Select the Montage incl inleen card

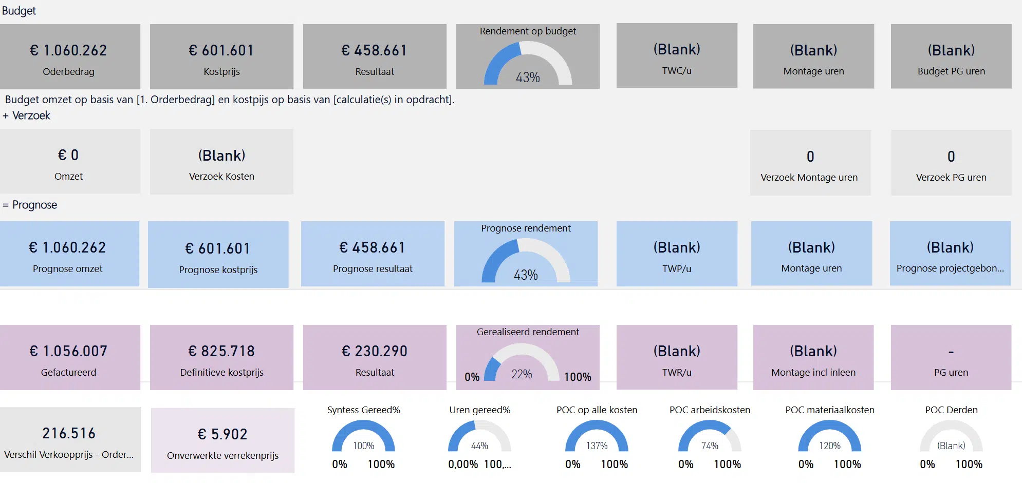click(x=813, y=358)
